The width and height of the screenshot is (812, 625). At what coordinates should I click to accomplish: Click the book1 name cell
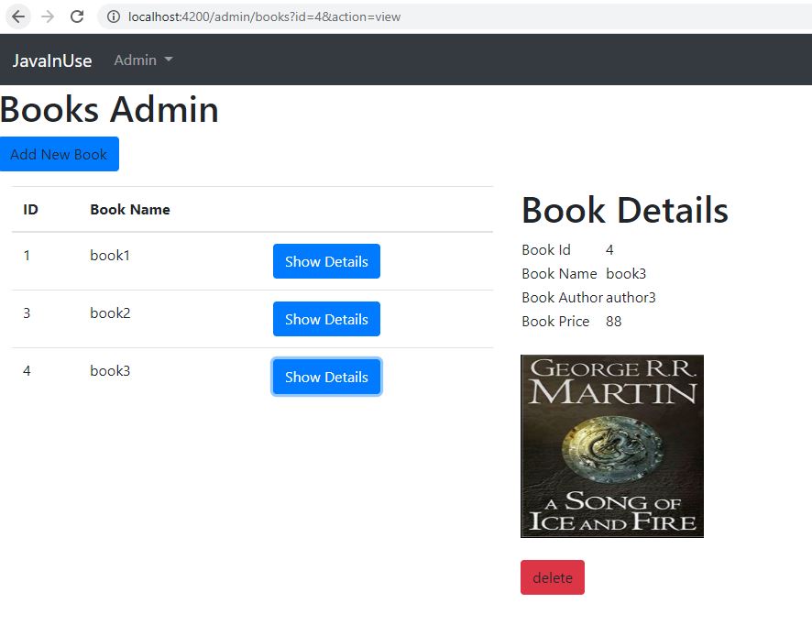110,256
